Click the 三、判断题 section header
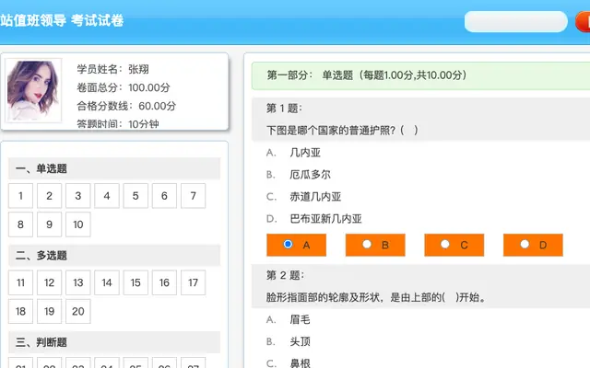The image size is (590, 368). (114, 342)
